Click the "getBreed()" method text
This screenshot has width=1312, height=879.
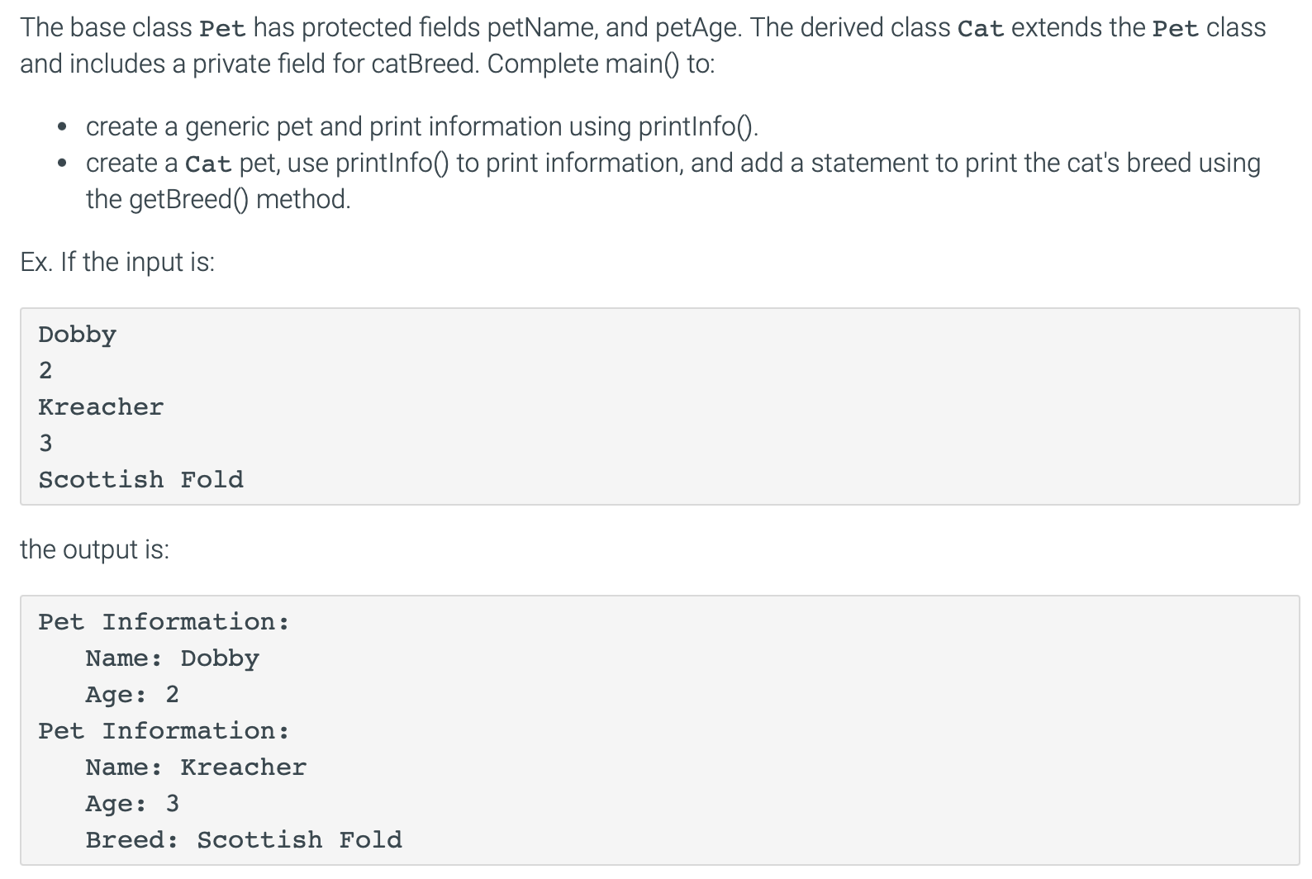point(189,199)
